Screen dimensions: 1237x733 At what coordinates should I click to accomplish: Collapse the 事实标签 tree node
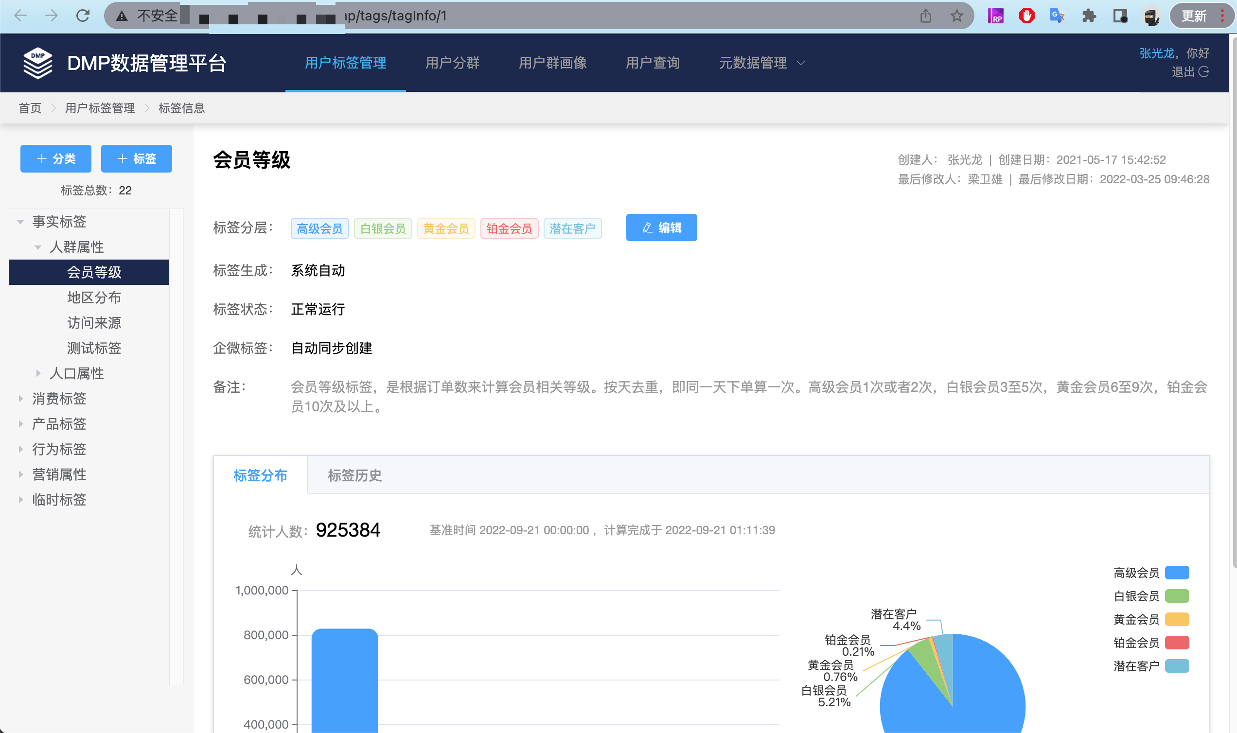20,222
